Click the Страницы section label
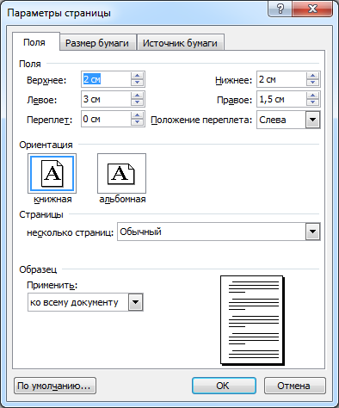339x408 pixels. [x=41, y=214]
